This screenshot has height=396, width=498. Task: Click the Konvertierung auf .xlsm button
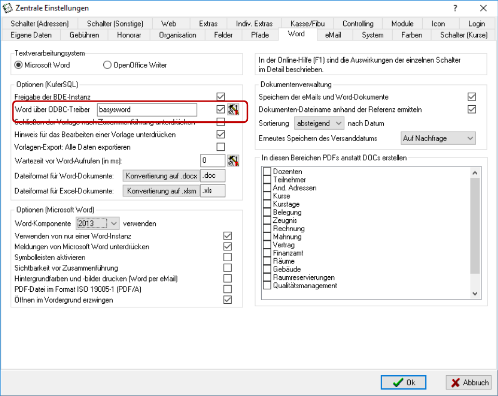(x=161, y=191)
